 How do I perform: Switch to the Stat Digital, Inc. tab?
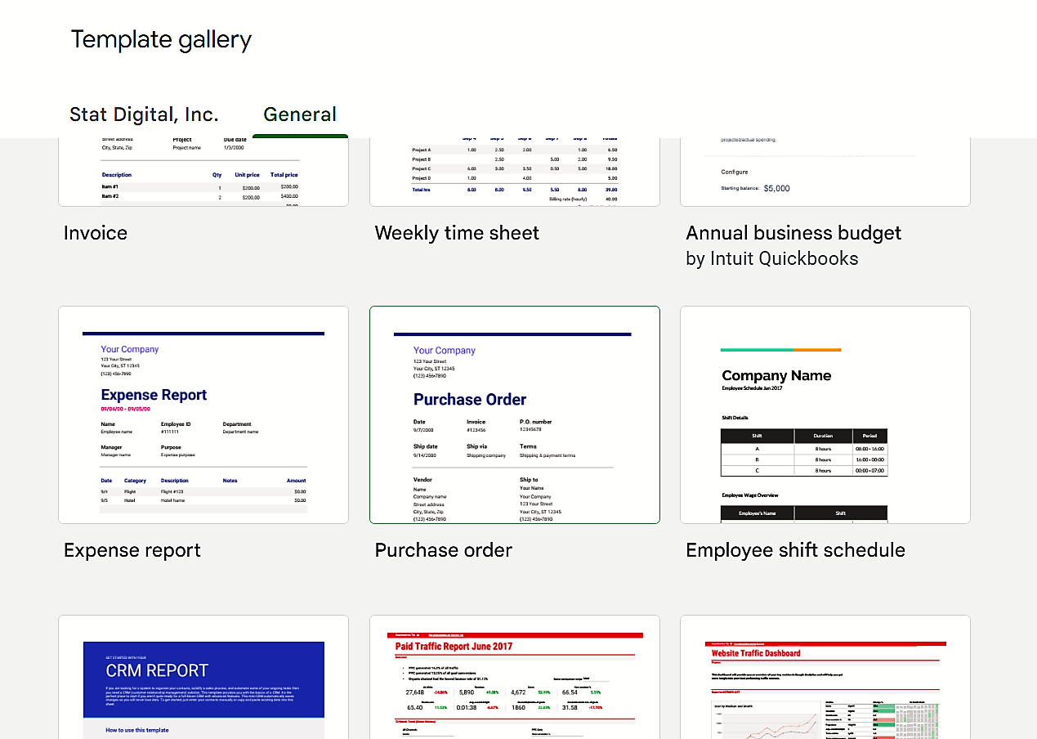pyautogui.click(x=144, y=114)
